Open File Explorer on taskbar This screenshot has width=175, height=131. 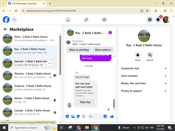pyautogui.click(x=87, y=128)
